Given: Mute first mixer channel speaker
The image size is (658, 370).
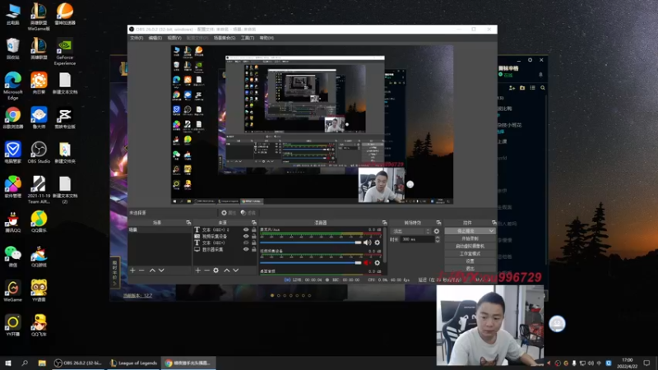Looking at the screenshot, I should 367,243.
